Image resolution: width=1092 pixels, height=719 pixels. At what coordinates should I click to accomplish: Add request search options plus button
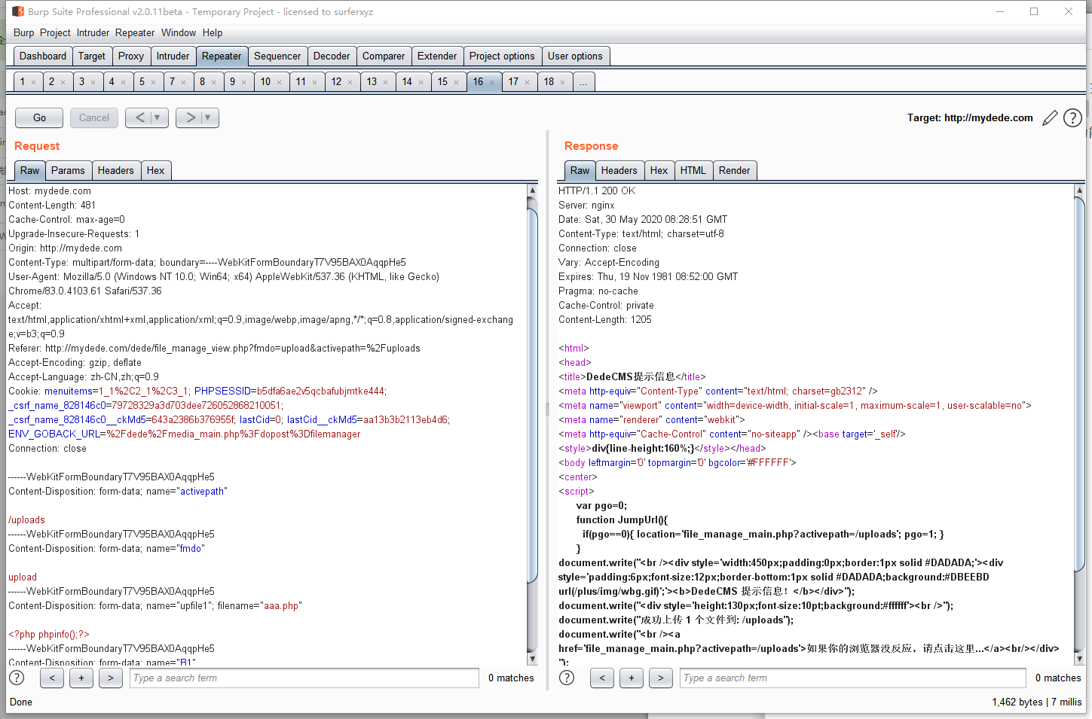[81, 678]
